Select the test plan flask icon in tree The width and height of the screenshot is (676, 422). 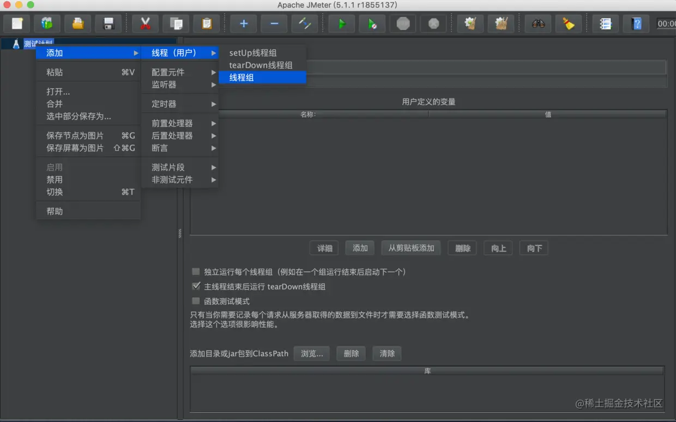click(x=16, y=44)
